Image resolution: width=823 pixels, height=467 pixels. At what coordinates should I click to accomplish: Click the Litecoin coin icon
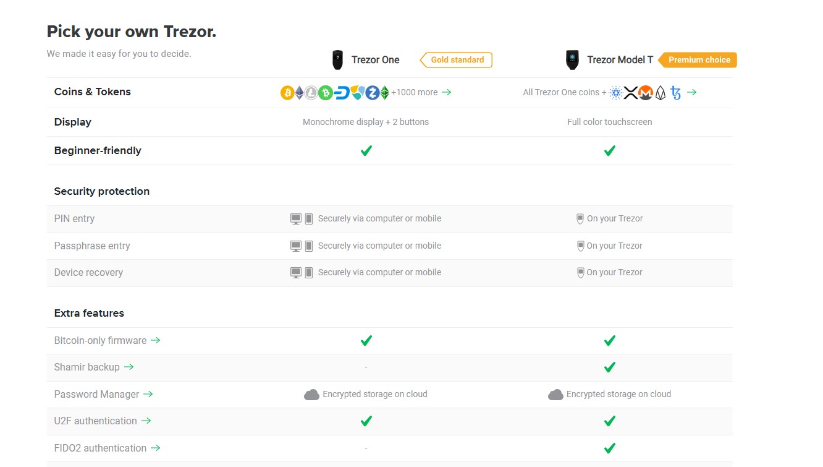(311, 93)
